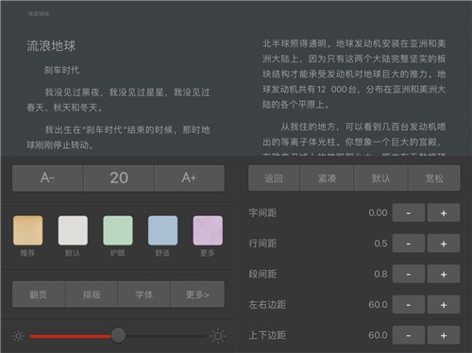Click the font size value 20

coord(119,178)
